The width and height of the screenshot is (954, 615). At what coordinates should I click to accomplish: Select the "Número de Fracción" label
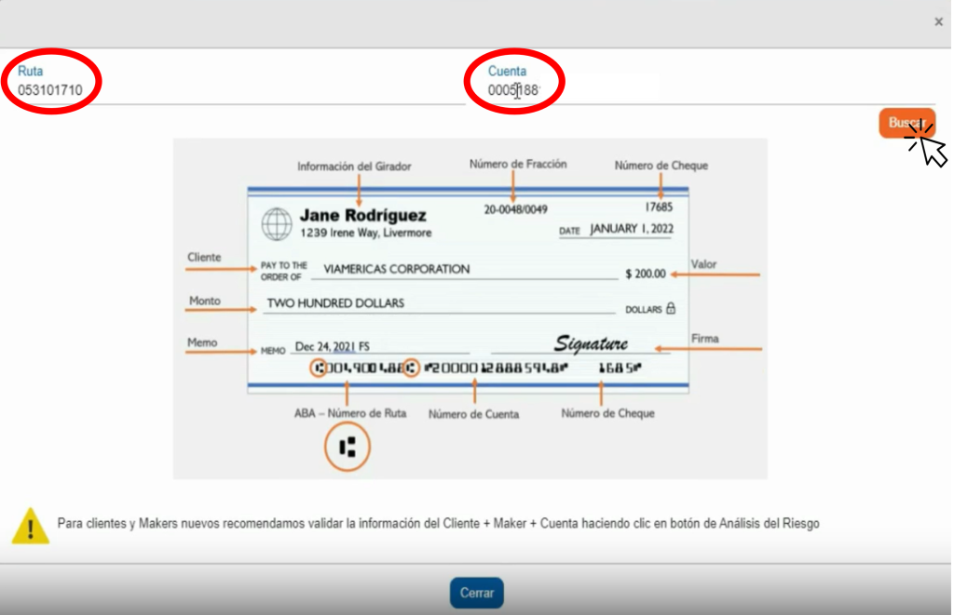(x=518, y=165)
